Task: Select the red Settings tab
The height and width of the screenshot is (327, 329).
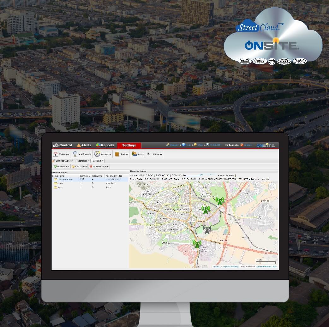Action: (129, 146)
